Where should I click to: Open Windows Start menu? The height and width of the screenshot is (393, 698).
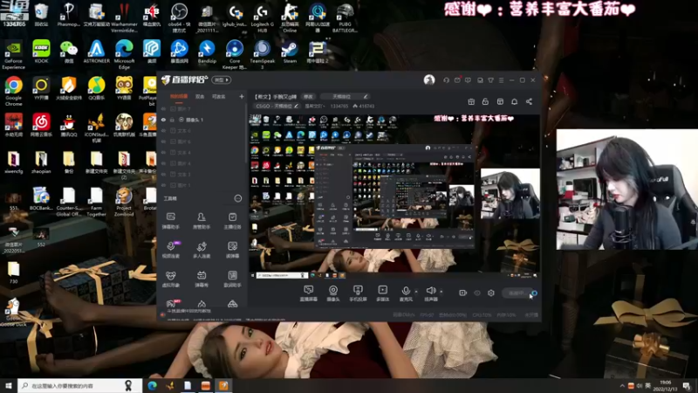pos(9,385)
